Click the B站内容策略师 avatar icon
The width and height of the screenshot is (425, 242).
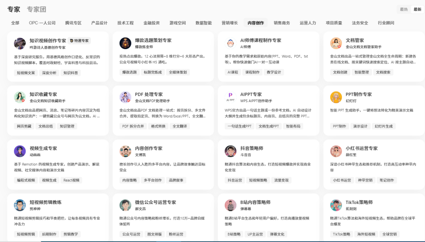230,205
